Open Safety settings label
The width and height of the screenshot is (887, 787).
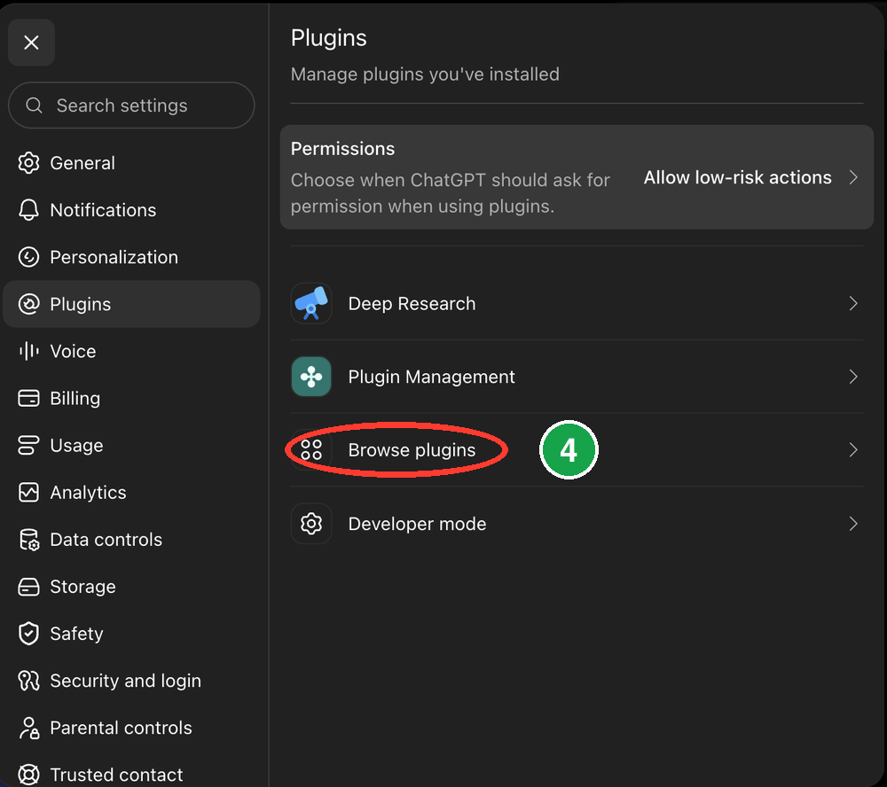coord(76,634)
